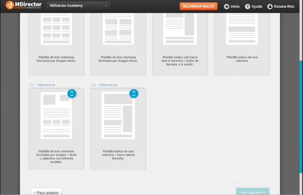The height and width of the screenshot is (195, 303).
Task: Click mobile icon on three columns social template
Action: (x=72, y=94)
